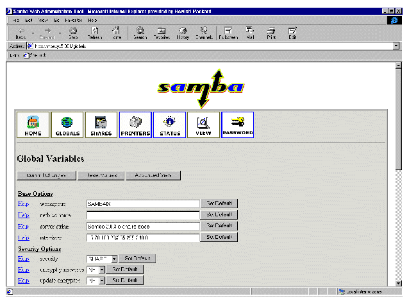Set Default for netbios name

click(x=219, y=214)
